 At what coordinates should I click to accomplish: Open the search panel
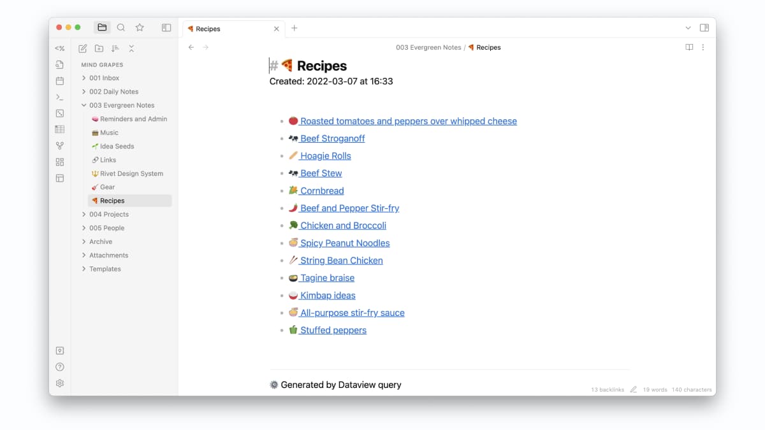[x=120, y=27]
